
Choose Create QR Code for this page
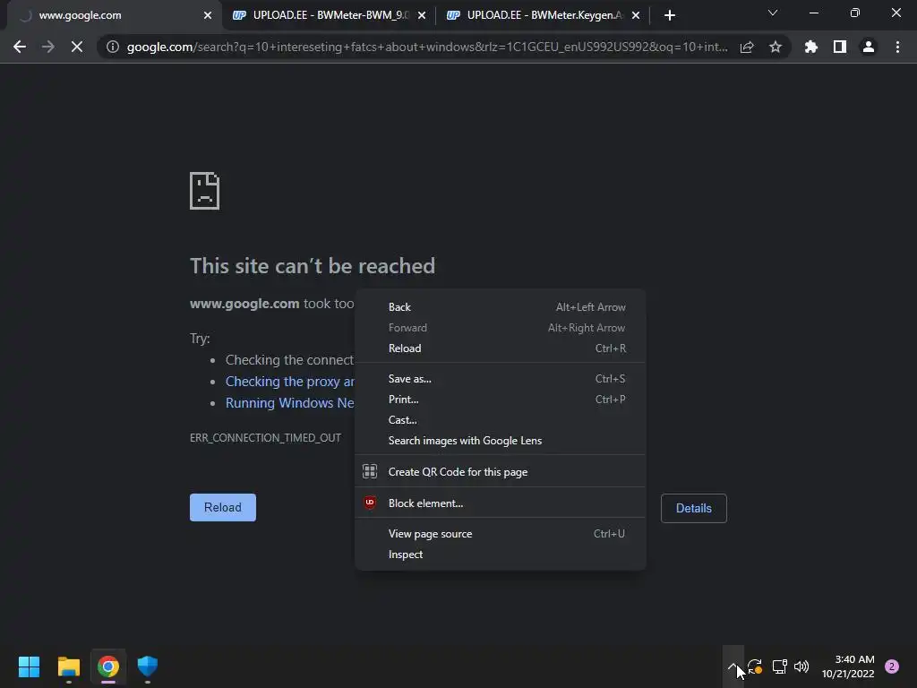501,471
